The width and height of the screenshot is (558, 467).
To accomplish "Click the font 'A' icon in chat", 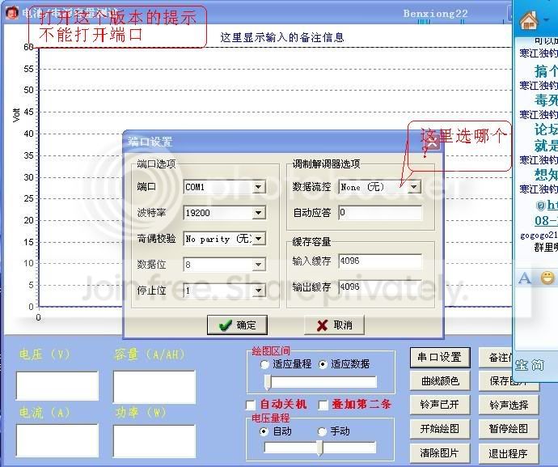I will pyautogui.click(x=525, y=278).
